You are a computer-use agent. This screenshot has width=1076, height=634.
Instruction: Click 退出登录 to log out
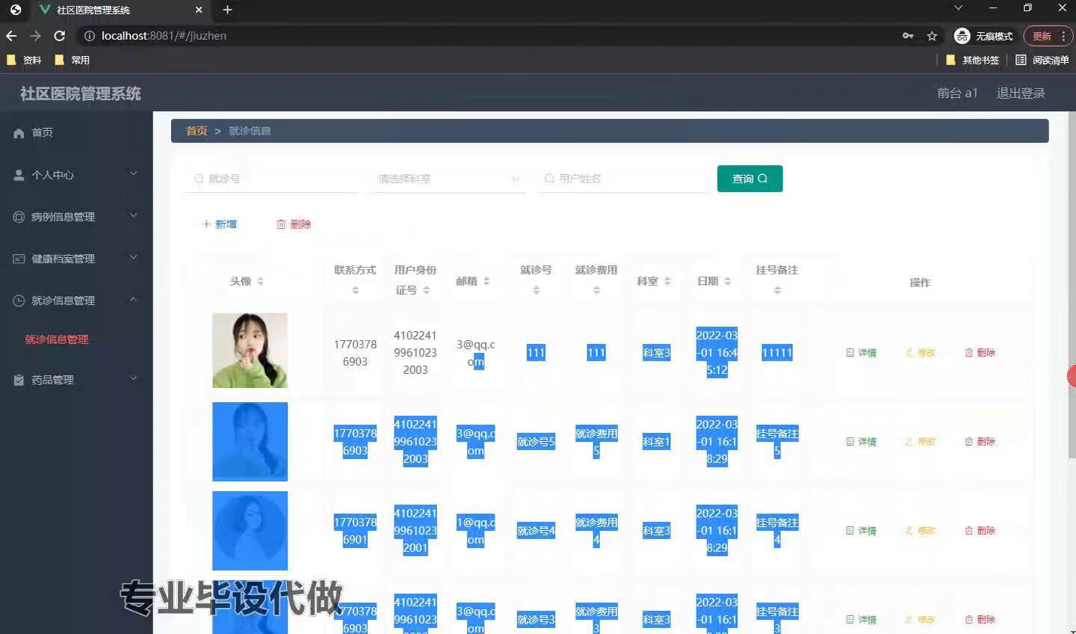[1021, 93]
